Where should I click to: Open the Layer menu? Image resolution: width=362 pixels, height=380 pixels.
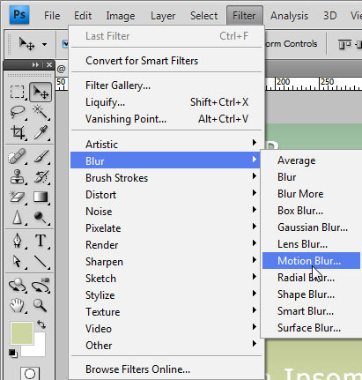[x=163, y=16]
